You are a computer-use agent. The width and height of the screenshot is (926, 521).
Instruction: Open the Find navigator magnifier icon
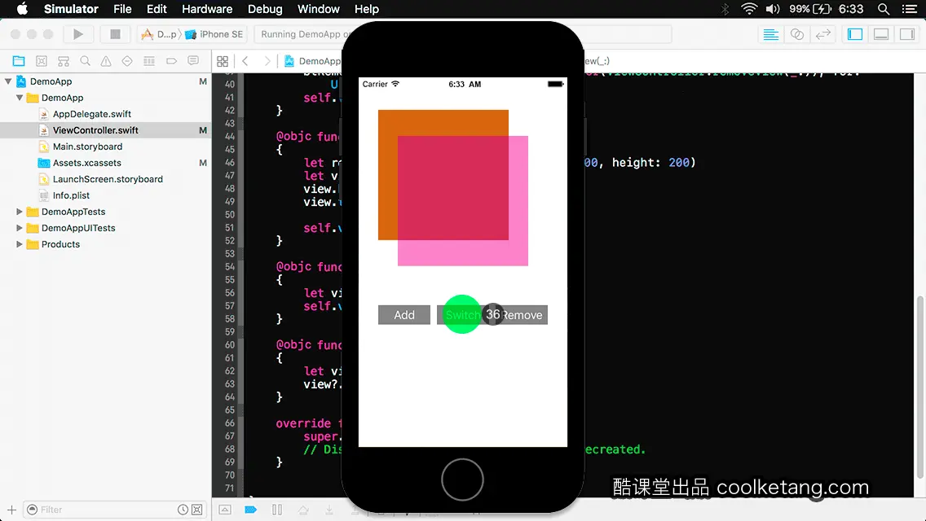85,61
